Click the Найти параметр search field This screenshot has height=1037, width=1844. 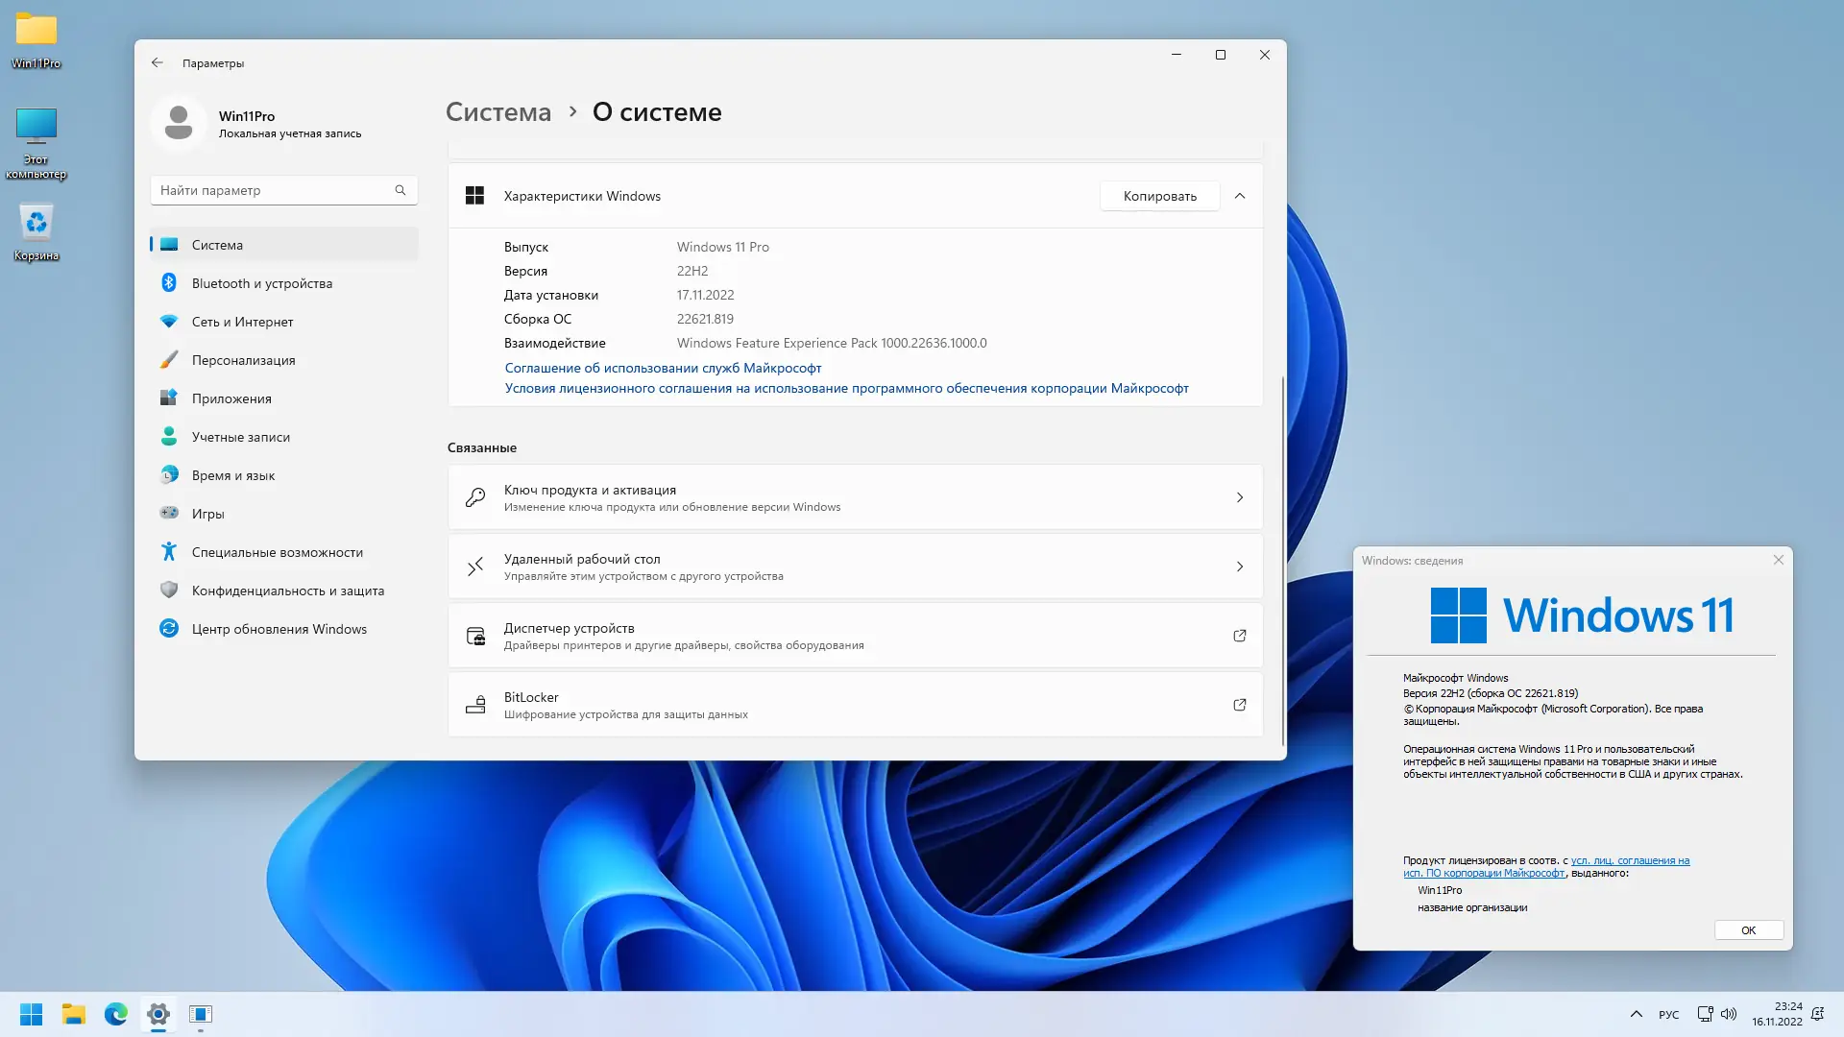274,190
